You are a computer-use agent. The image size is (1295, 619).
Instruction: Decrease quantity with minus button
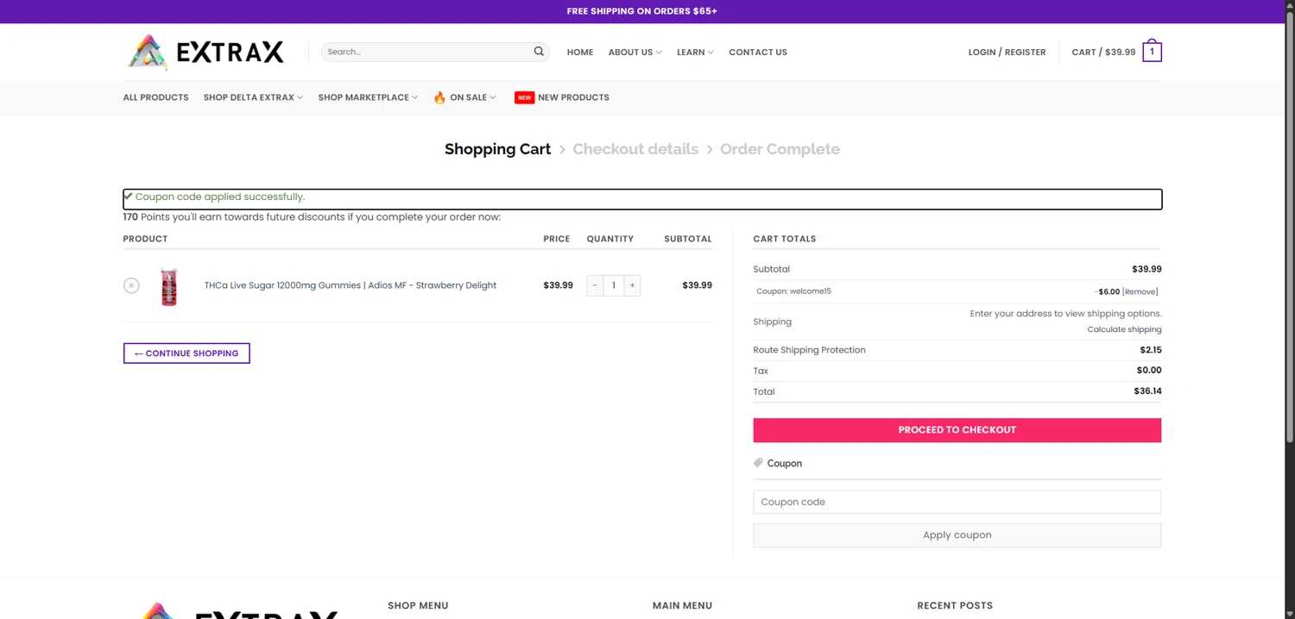595,285
